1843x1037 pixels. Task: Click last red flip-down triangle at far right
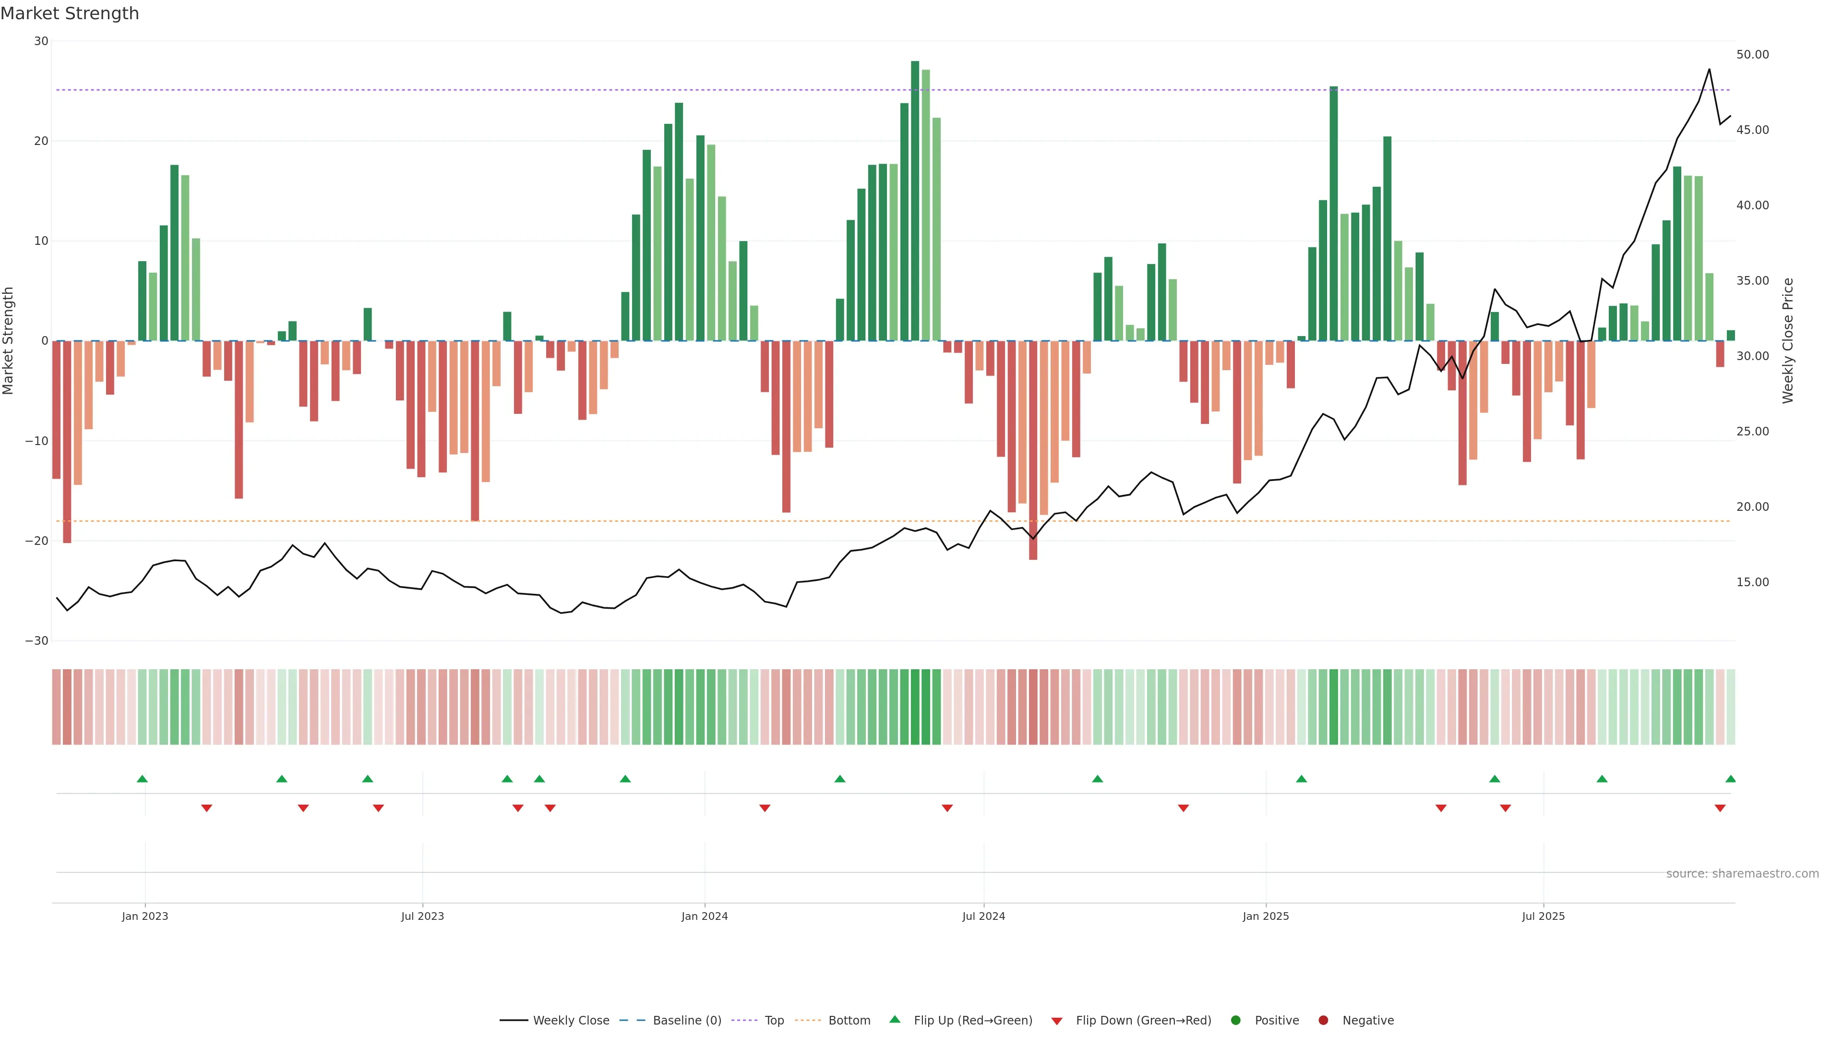click(x=1720, y=808)
